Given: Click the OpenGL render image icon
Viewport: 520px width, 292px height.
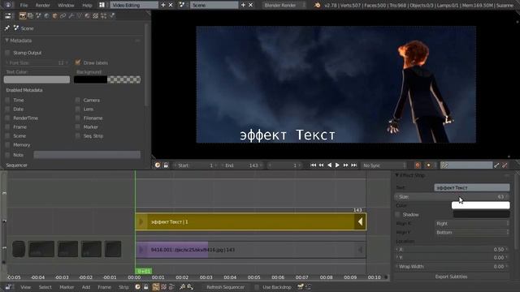Looking at the screenshot, I should coord(300,287).
